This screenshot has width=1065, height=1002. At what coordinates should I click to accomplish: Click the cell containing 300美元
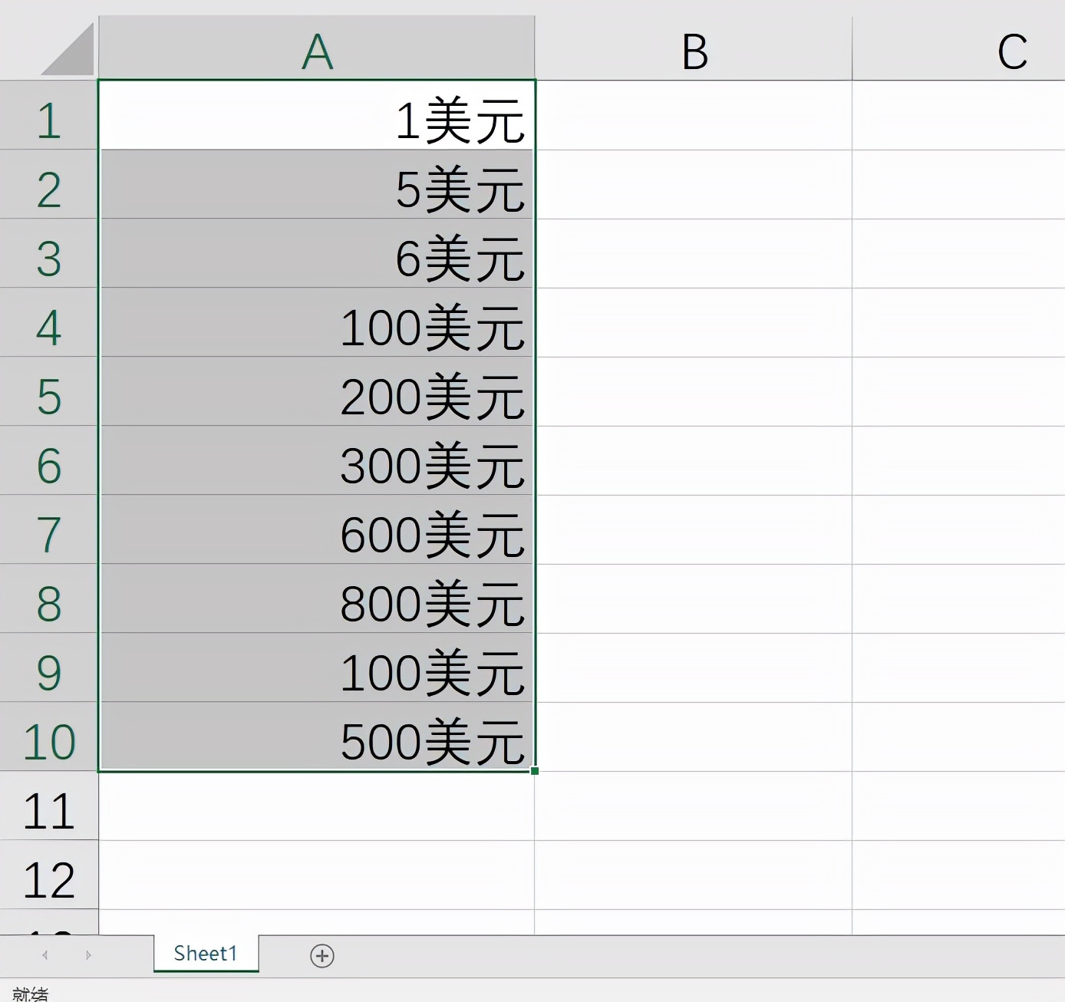317,461
